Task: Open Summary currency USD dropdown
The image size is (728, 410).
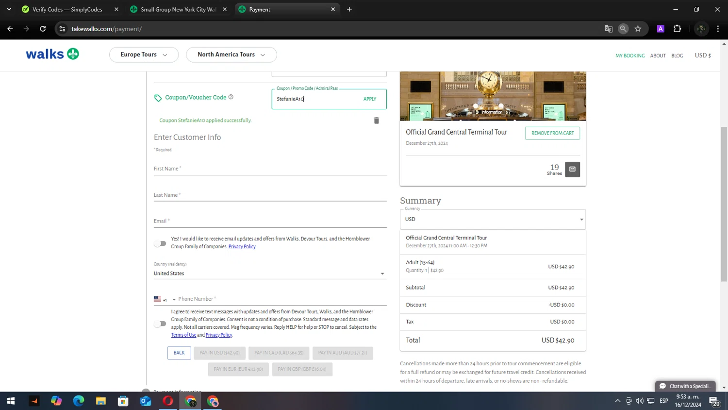Action: (493, 219)
